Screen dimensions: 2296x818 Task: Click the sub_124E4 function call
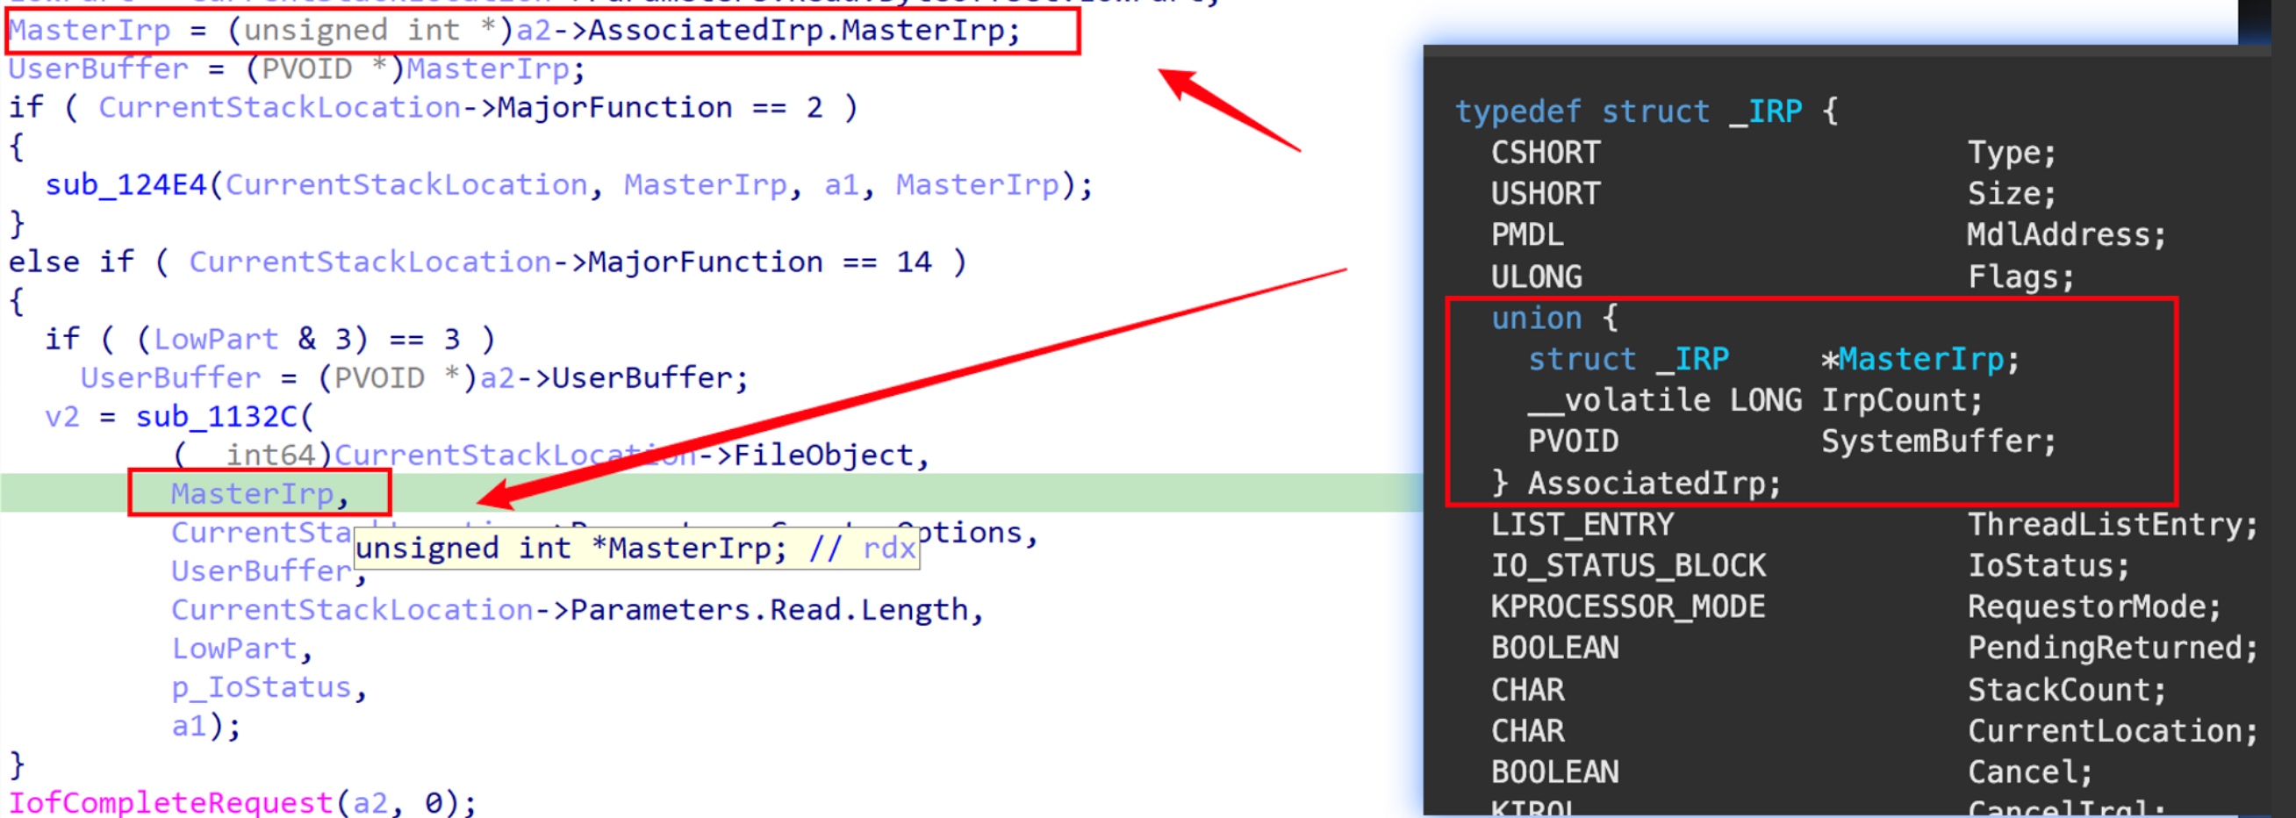(125, 185)
